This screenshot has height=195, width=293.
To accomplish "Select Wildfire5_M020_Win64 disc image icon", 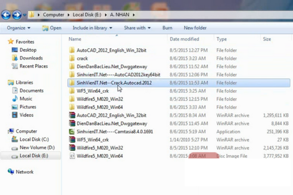I will pos(72,156).
